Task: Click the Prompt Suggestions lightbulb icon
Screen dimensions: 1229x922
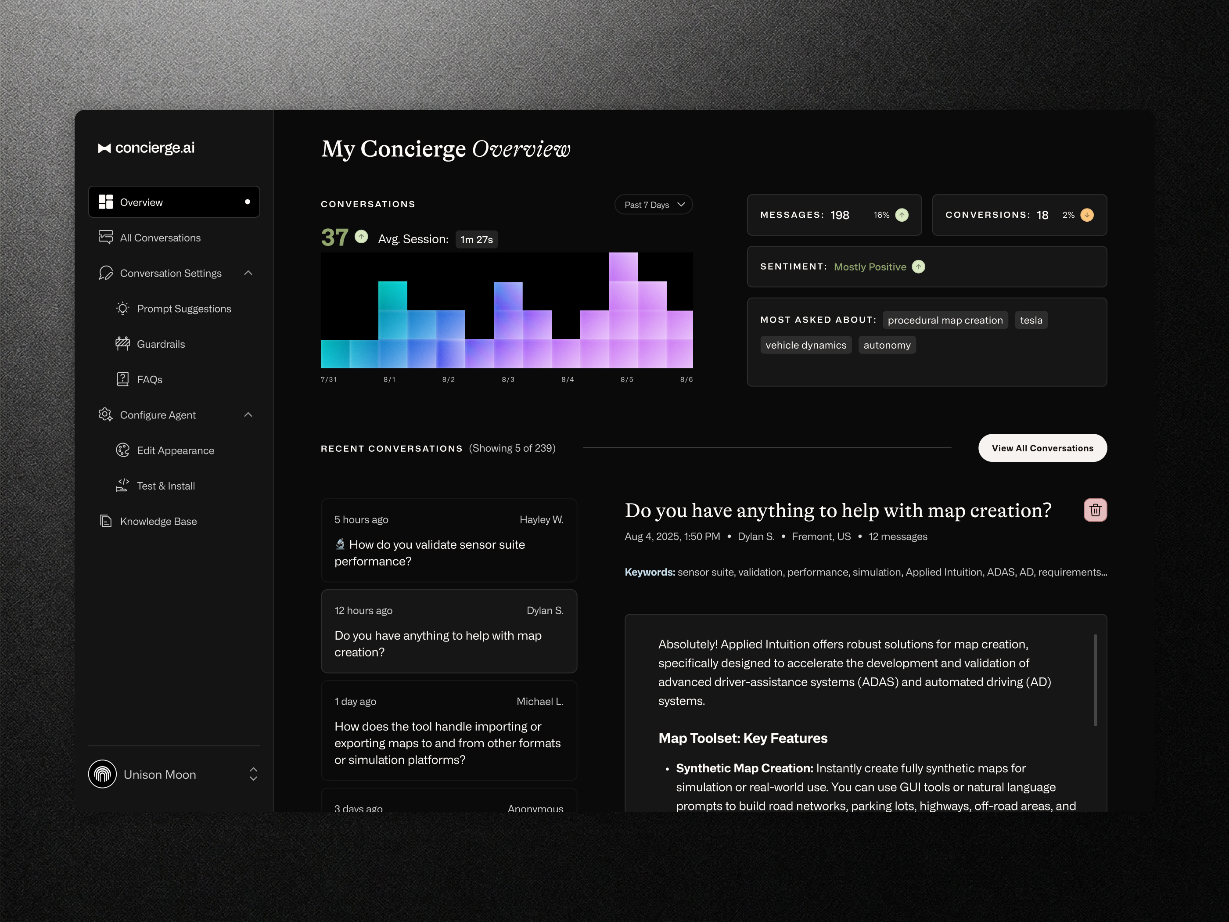Action: [122, 309]
